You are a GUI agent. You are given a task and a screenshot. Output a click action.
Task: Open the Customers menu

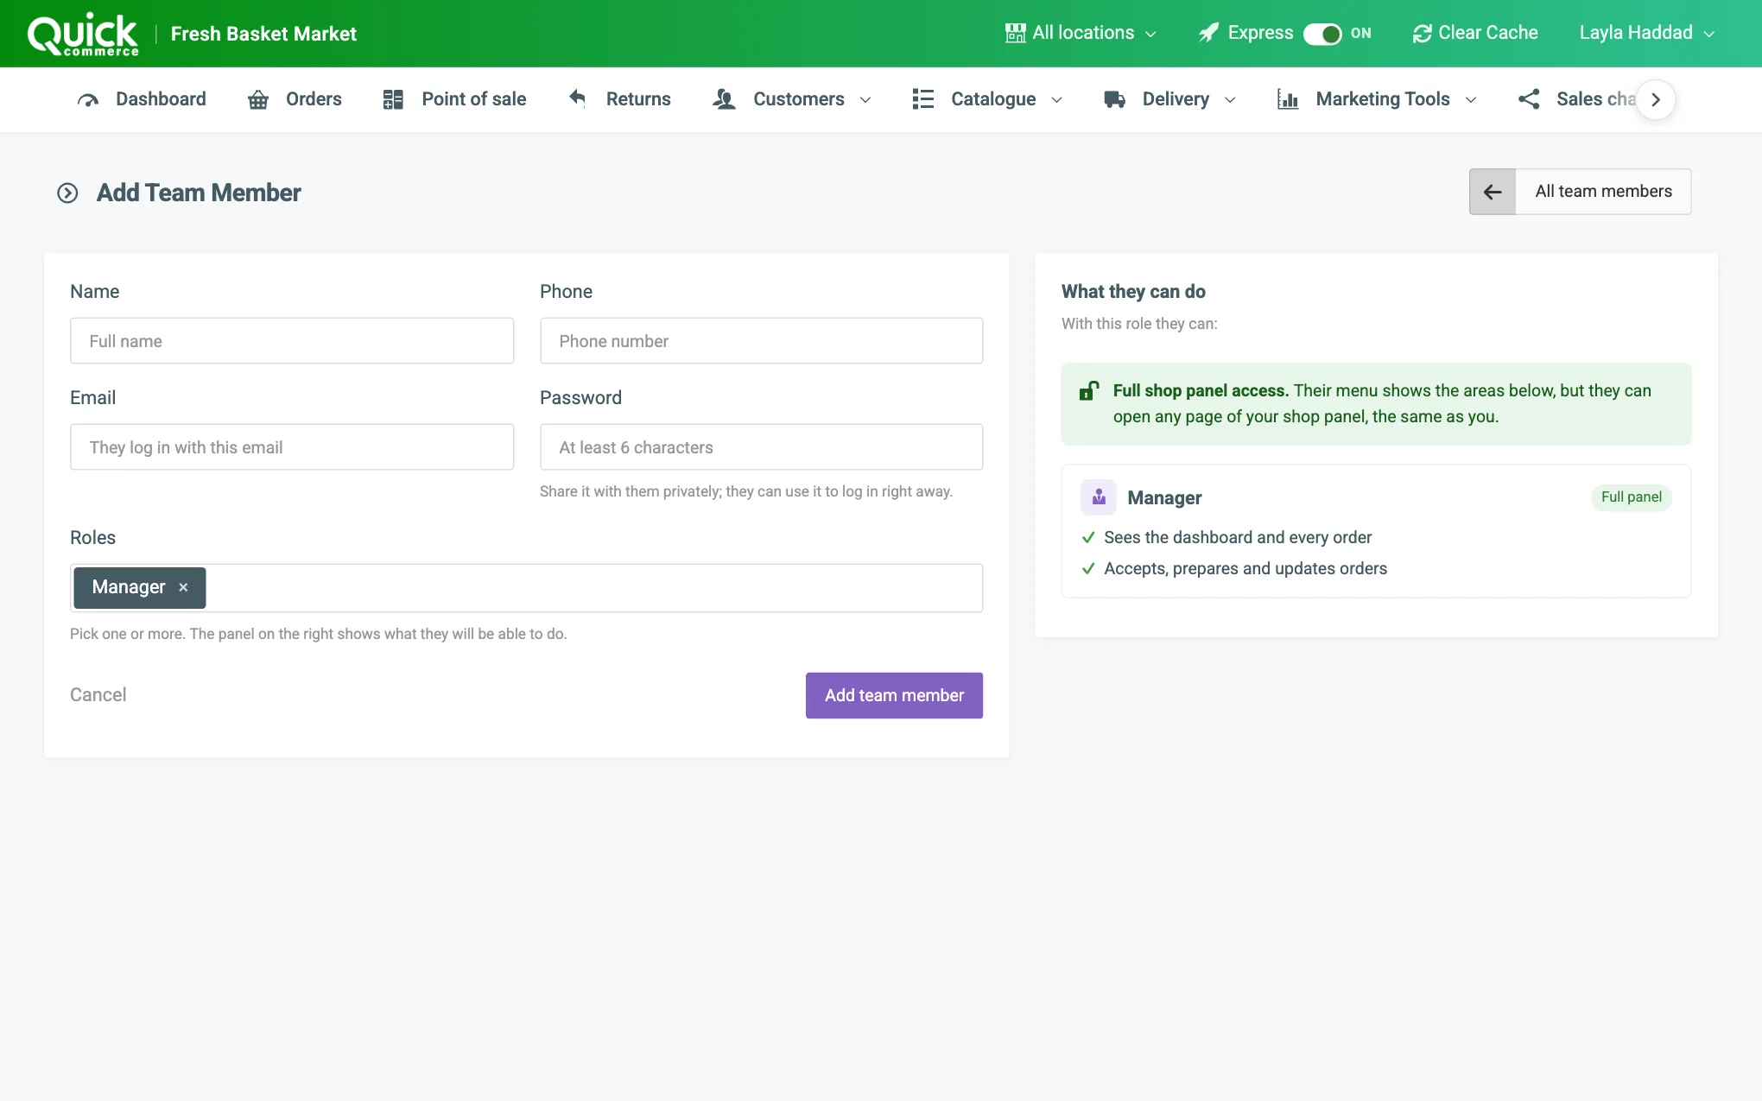pos(792,100)
